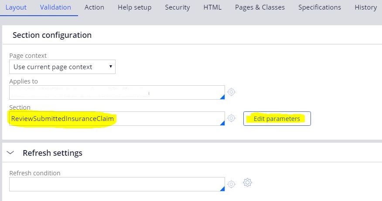This screenshot has width=382, height=201.
Task: Open rule icon next to Applies to field
Action: tap(231, 92)
